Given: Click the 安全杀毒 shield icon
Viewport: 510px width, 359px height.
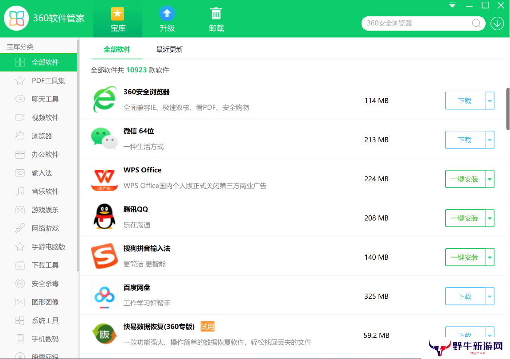Looking at the screenshot, I should pos(20,284).
